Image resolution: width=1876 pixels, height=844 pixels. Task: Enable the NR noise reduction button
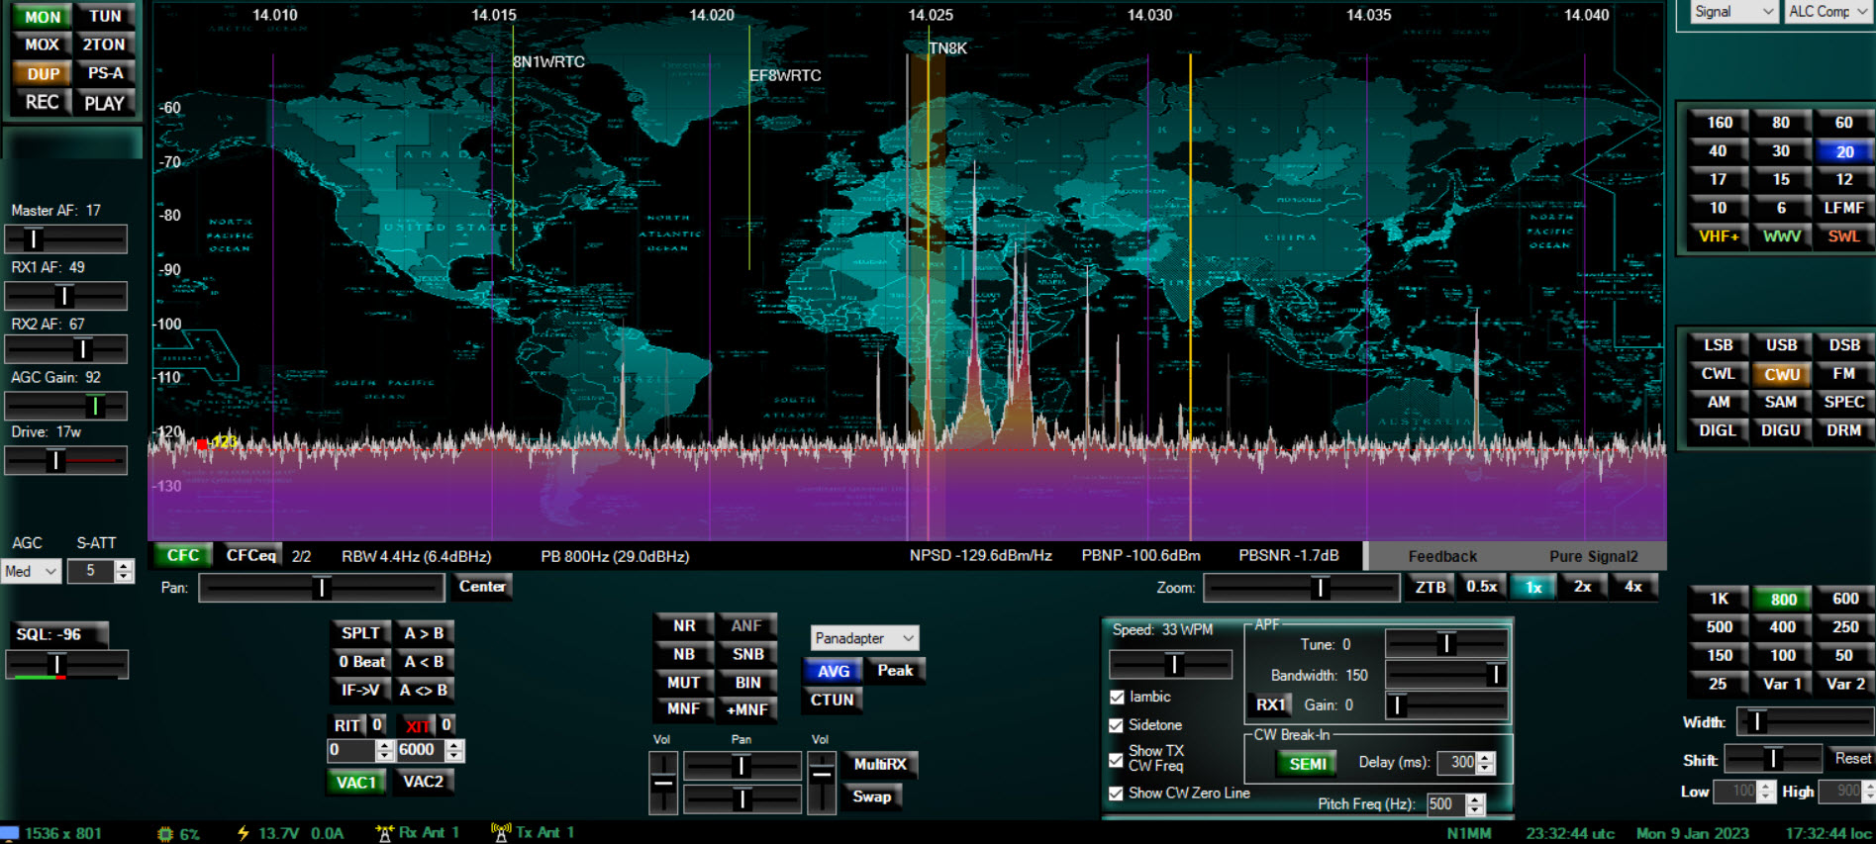point(684,626)
